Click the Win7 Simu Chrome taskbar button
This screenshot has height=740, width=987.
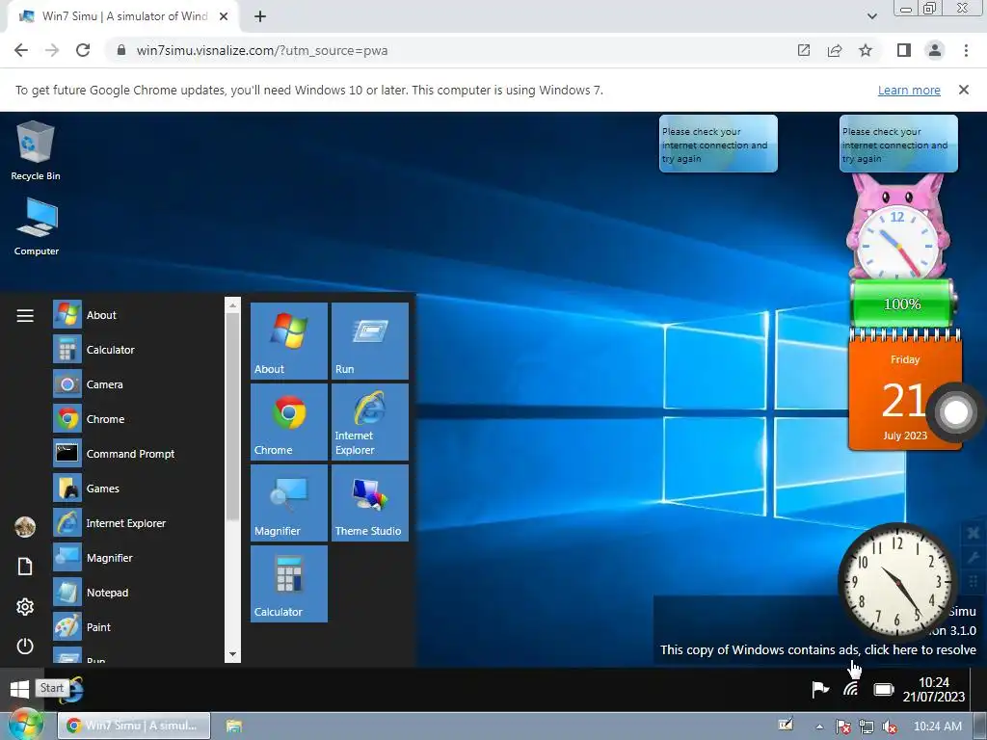coord(134,726)
